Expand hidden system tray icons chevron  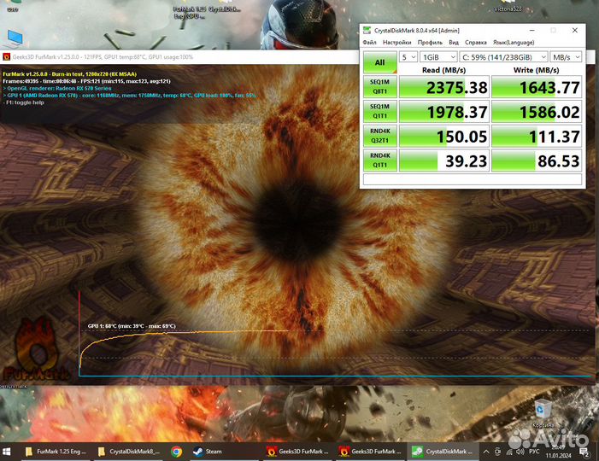[x=486, y=452]
